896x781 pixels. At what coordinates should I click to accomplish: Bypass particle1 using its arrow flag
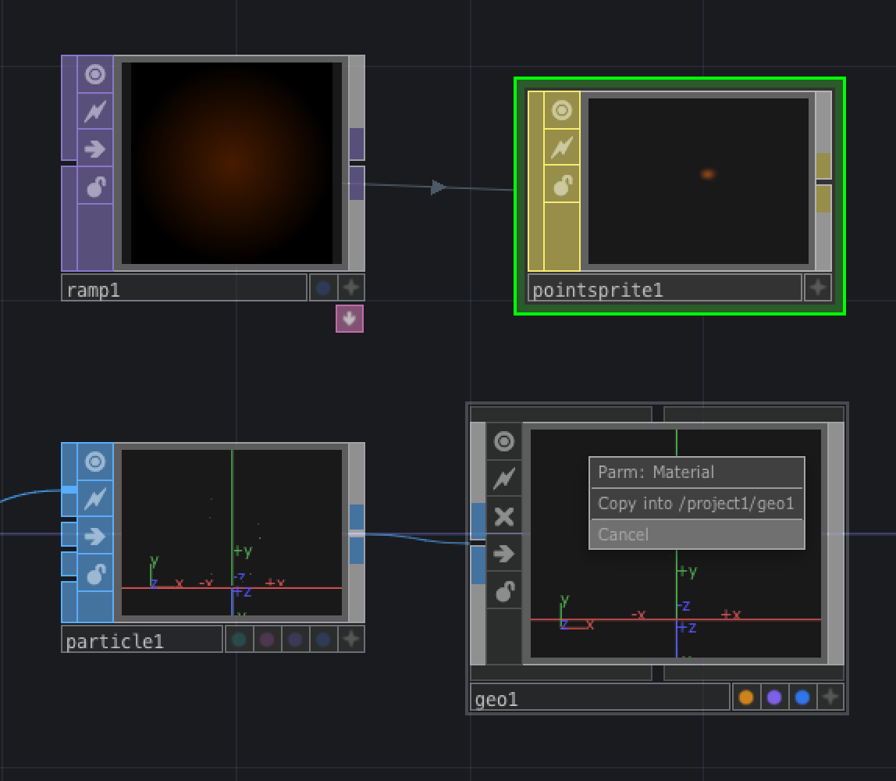point(95,537)
